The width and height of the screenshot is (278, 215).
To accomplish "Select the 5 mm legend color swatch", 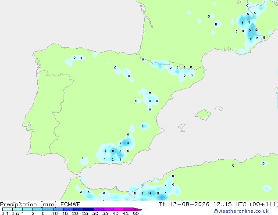I will tap(48, 209).
